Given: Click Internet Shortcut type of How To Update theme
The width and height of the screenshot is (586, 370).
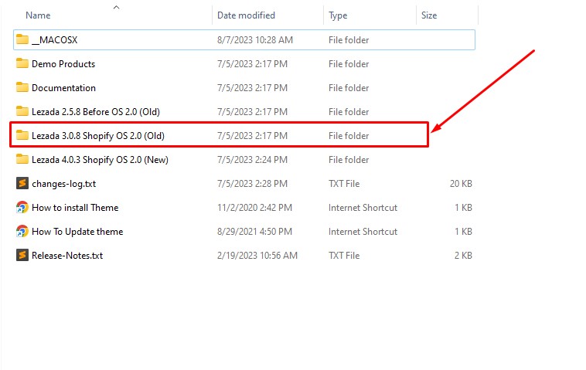Looking at the screenshot, I should coord(363,232).
